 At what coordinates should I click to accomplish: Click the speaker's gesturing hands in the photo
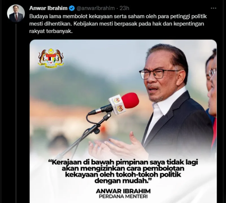click(x=118, y=147)
